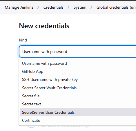Viewport: 136px width, 131px height.
Task: Click the Kind field label
Action: pyautogui.click(x=23, y=40)
